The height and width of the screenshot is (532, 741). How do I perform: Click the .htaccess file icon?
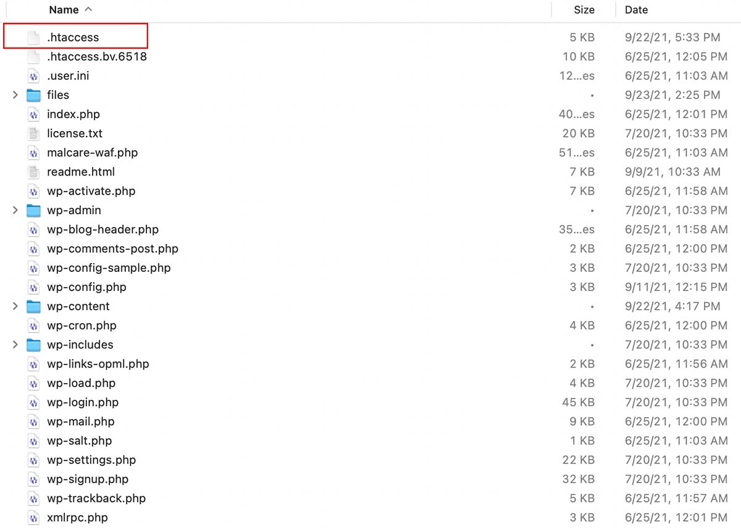pos(33,37)
